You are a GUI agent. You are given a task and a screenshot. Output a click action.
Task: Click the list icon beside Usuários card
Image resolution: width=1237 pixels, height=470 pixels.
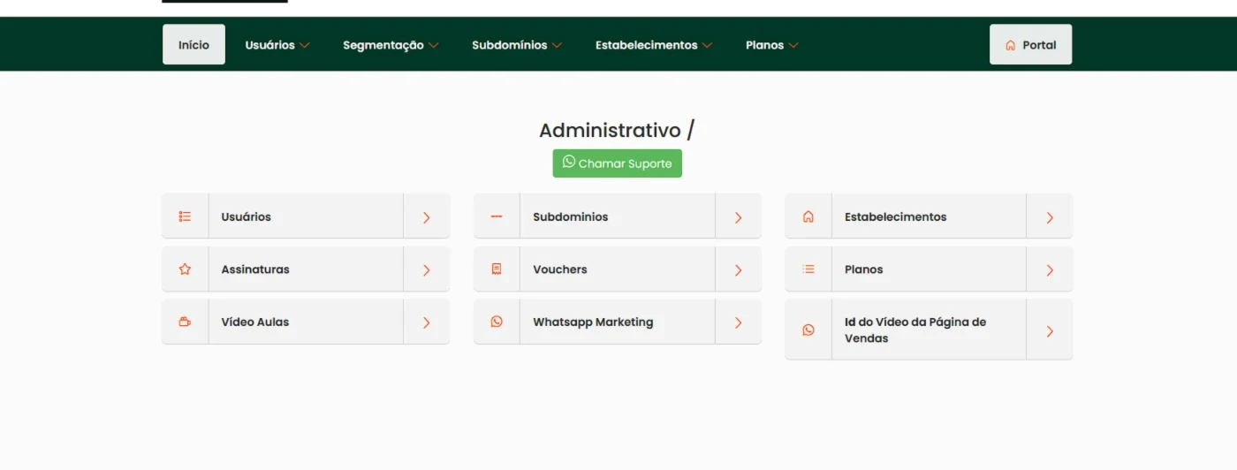[185, 216]
